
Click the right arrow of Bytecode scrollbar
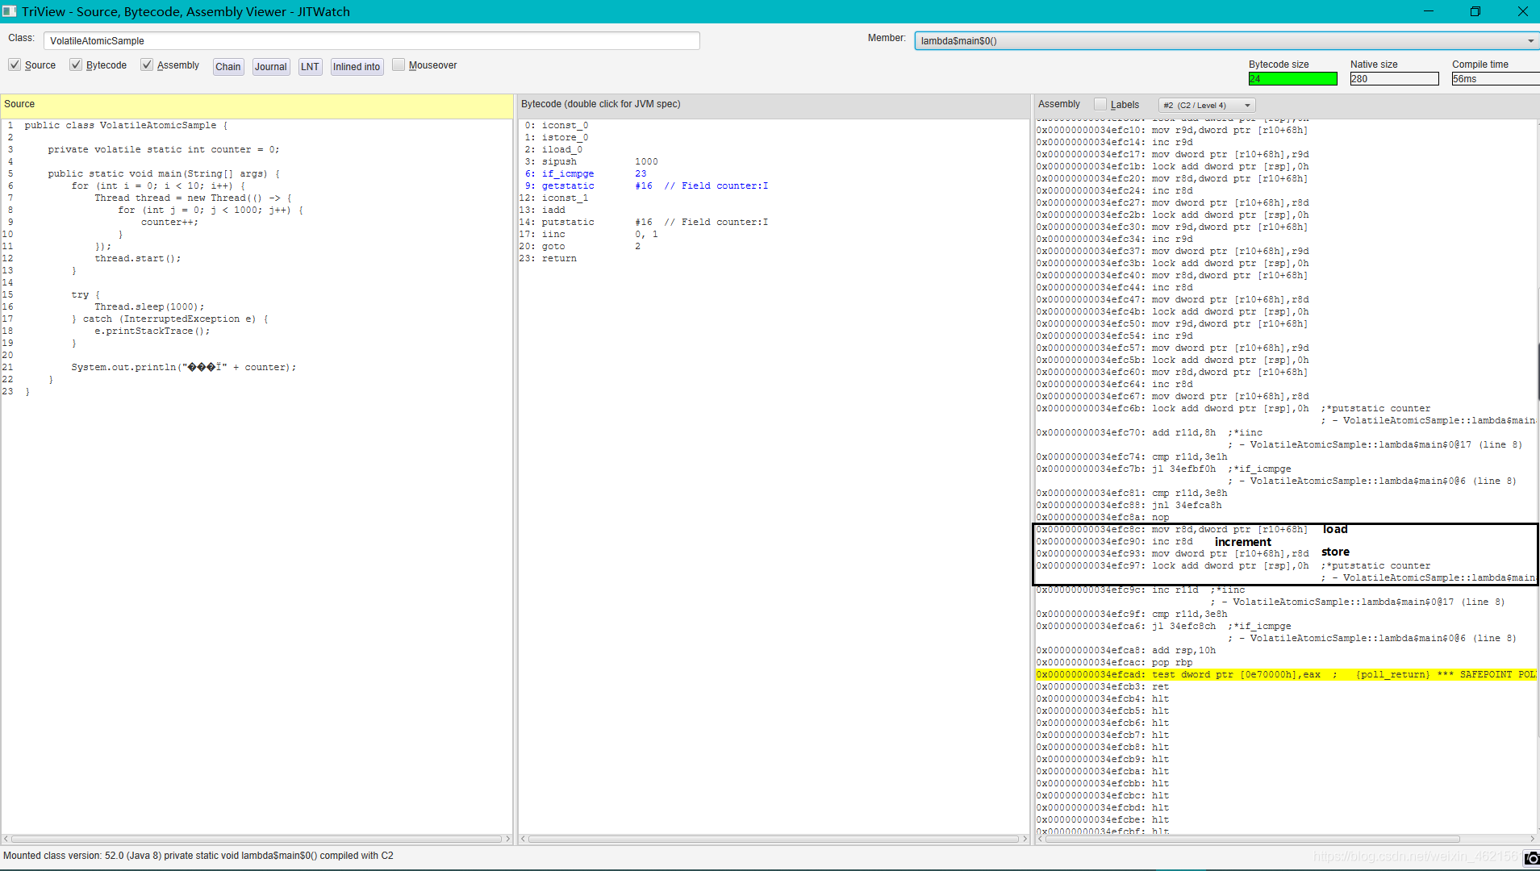1025,839
